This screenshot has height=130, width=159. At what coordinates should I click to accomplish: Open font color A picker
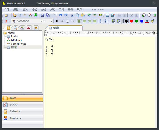click(x=147, y=21)
